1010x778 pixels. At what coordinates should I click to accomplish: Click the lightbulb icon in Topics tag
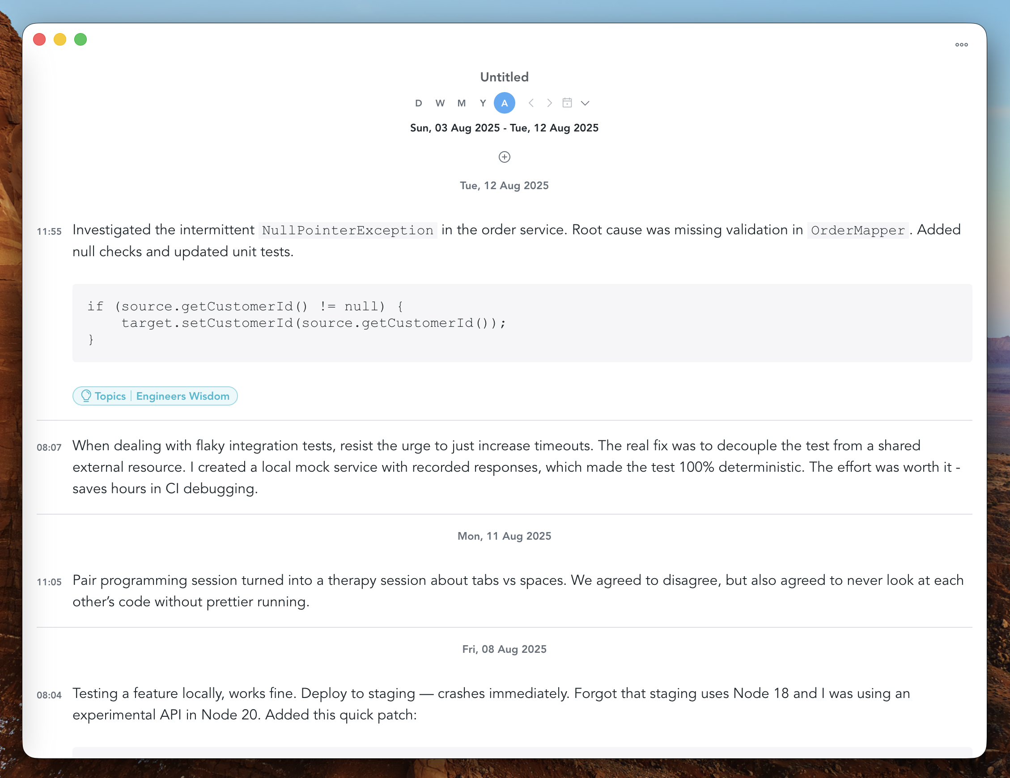point(86,396)
